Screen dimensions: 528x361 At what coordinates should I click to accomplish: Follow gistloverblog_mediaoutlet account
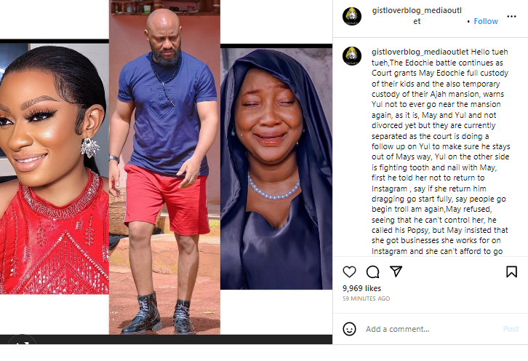pyautogui.click(x=486, y=21)
